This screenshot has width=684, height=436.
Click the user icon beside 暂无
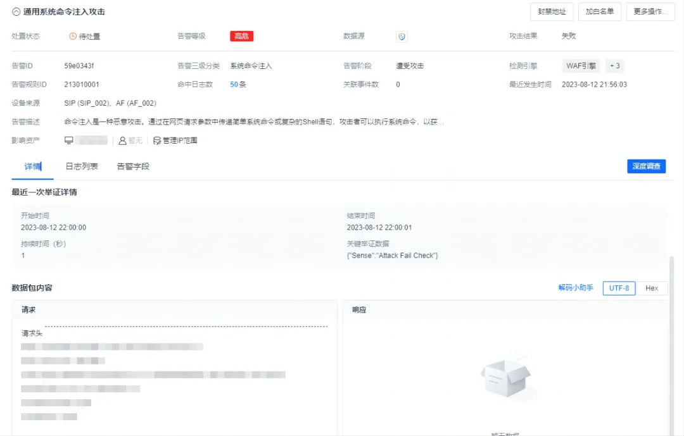coord(123,140)
